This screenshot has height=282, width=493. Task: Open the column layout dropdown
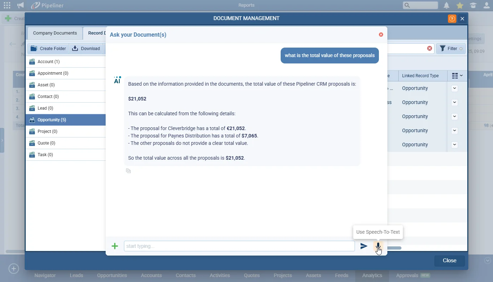coord(457,76)
